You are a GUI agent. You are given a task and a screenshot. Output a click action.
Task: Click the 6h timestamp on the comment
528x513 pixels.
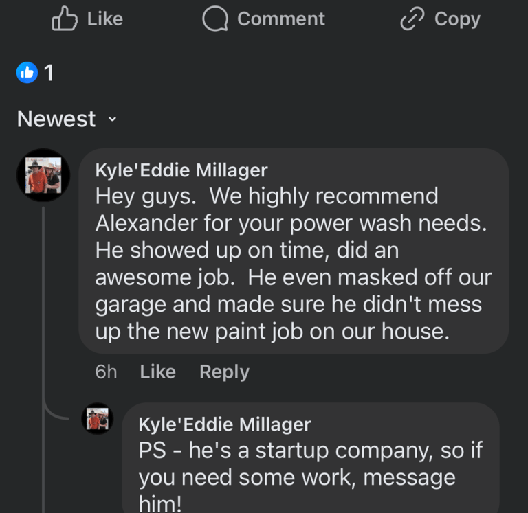[106, 372]
